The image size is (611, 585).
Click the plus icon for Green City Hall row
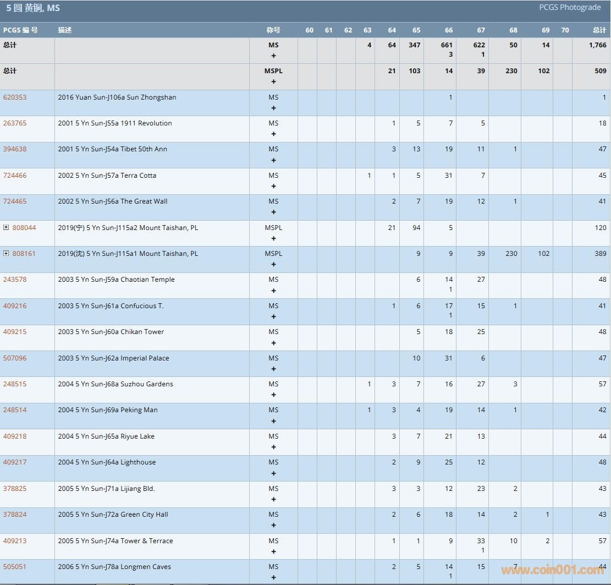point(273,525)
